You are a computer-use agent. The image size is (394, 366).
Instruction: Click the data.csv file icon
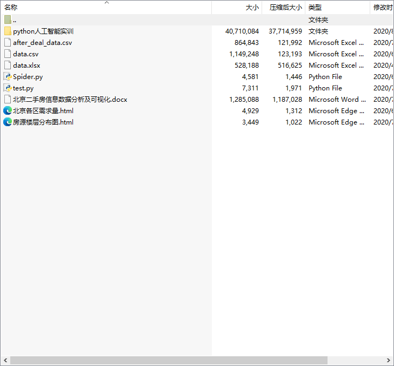[x=8, y=54]
